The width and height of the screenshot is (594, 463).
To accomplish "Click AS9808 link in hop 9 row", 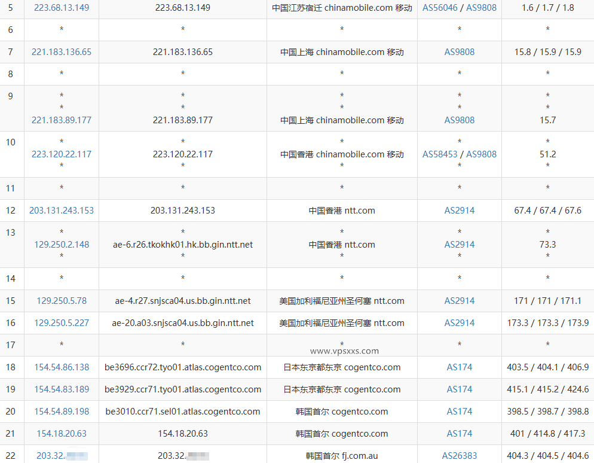I will pos(459,120).
